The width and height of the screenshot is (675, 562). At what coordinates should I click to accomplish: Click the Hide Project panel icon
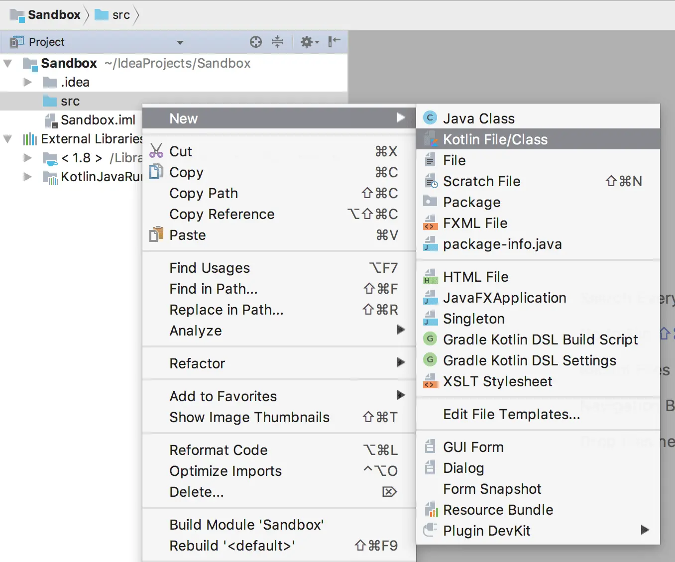334,42
